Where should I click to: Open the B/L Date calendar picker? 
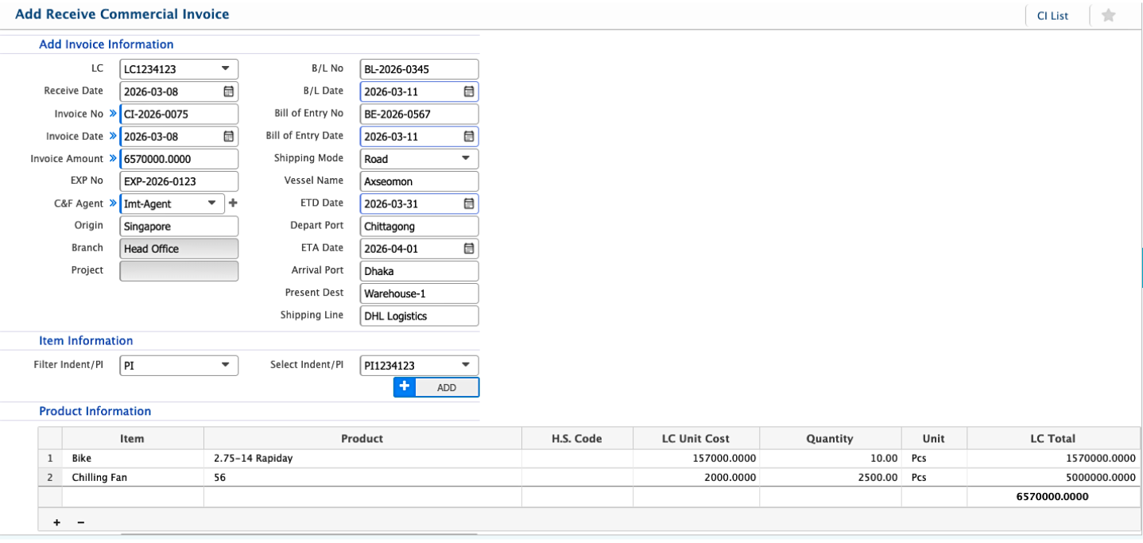coord(468,91)
